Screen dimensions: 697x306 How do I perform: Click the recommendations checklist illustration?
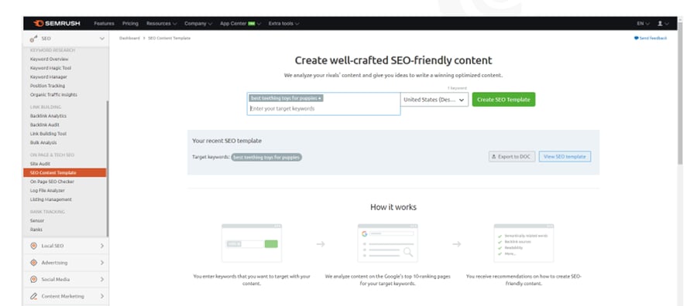tap(524, 243)
